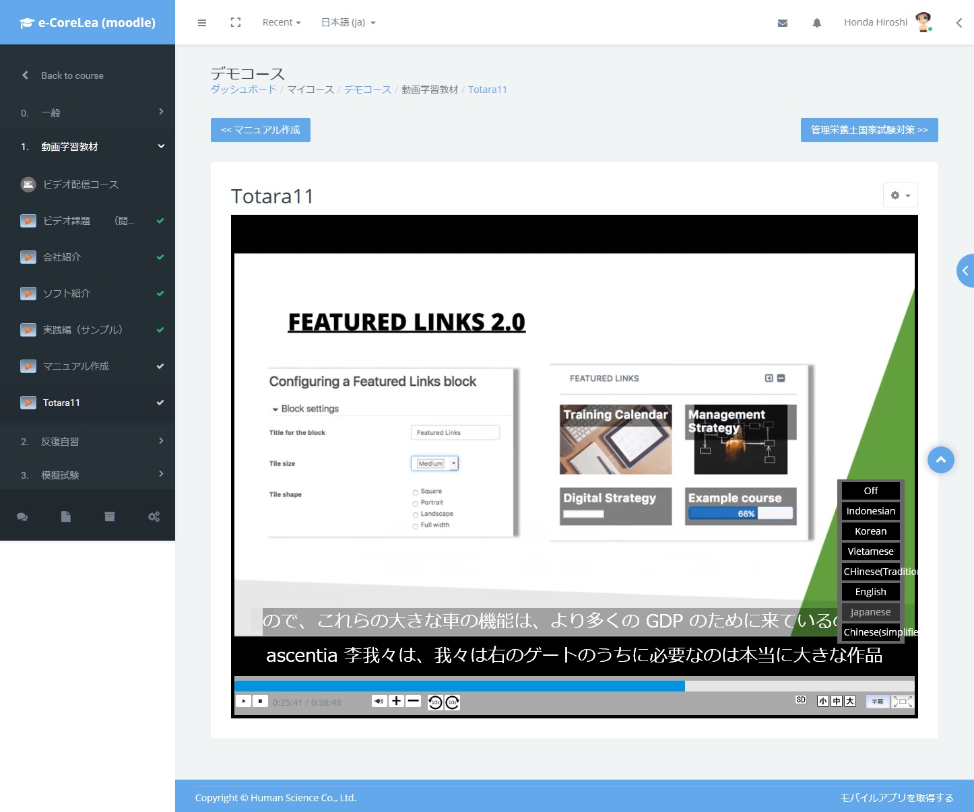The height and width of the screenshot is (812, 974).
Task: Go to previous activity << マニュアル作成
Action: [261, 130]
